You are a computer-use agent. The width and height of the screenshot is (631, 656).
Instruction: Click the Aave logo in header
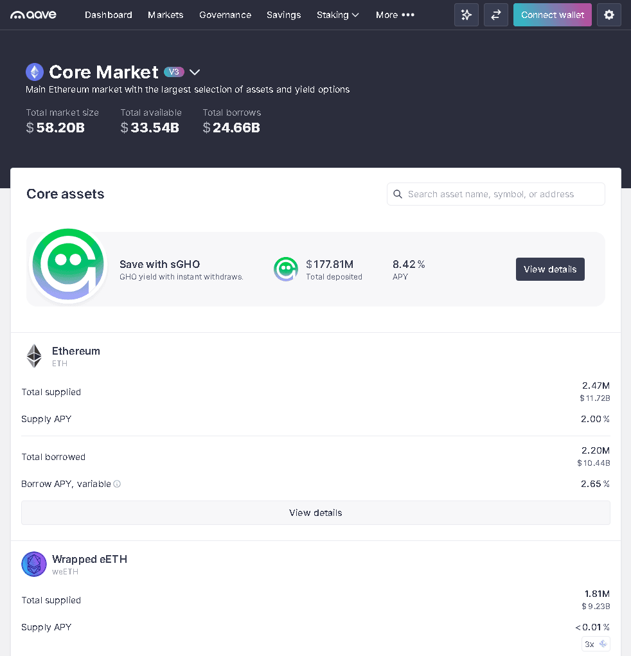coord(33,15)
